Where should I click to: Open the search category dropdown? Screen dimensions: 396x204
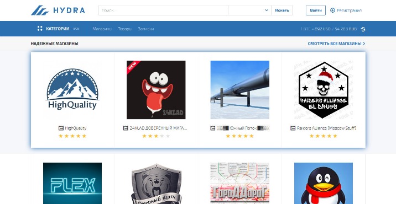[x=249, y=10]
